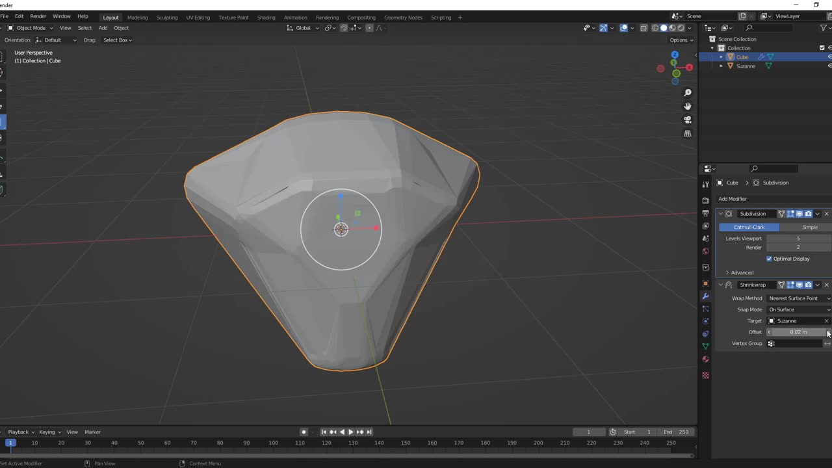Screen dimensions: 832x468
Task: Open the World properties tab
Action: (706, 251)
